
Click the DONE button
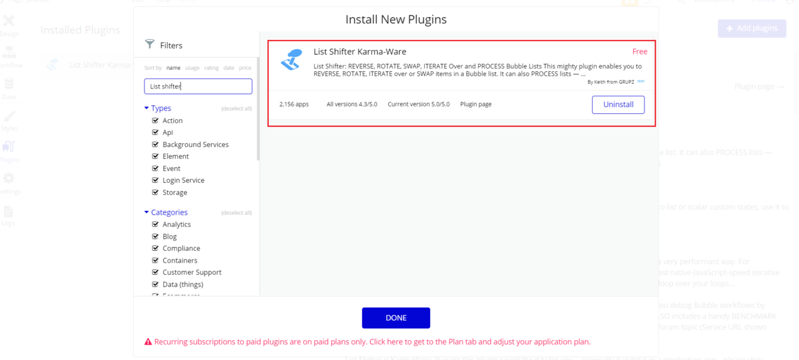point(396,317)
